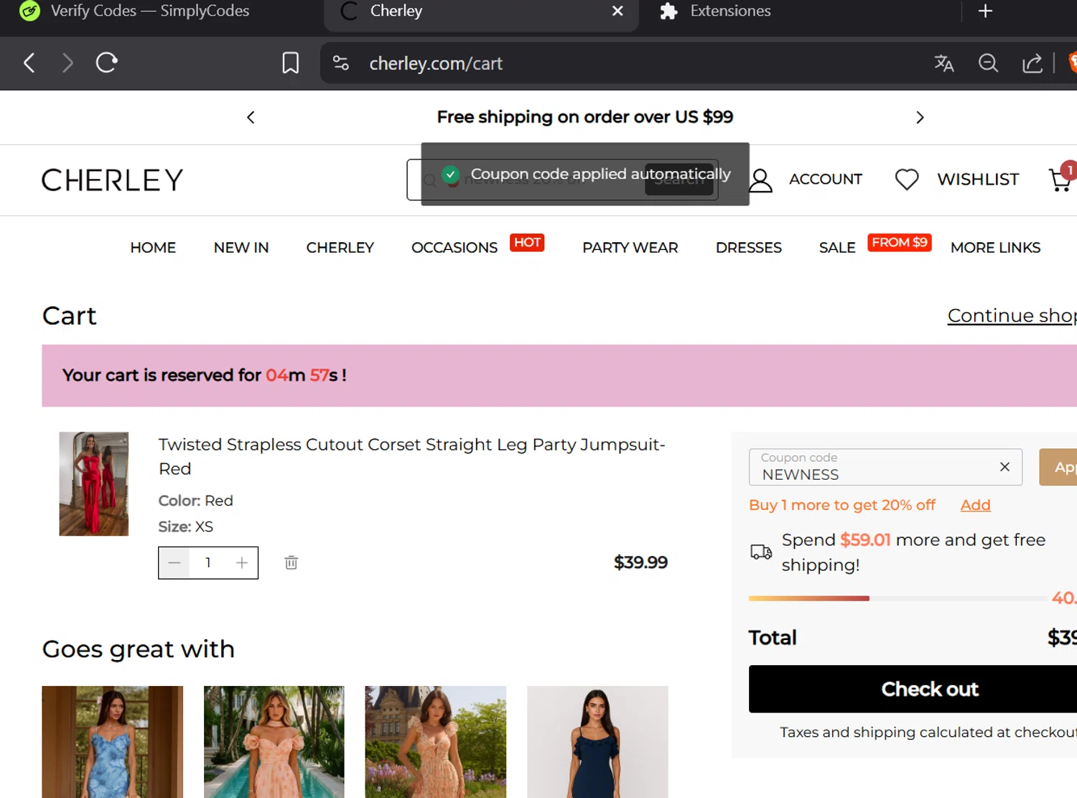The width and height of the screenshot is (1077, 798).
Task: Click the Color: Red text
Action: point(195,501)
